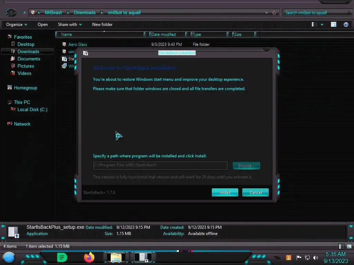Focus the install path input field
Viewport: 354px width, 265px height.
click(160, 165)
